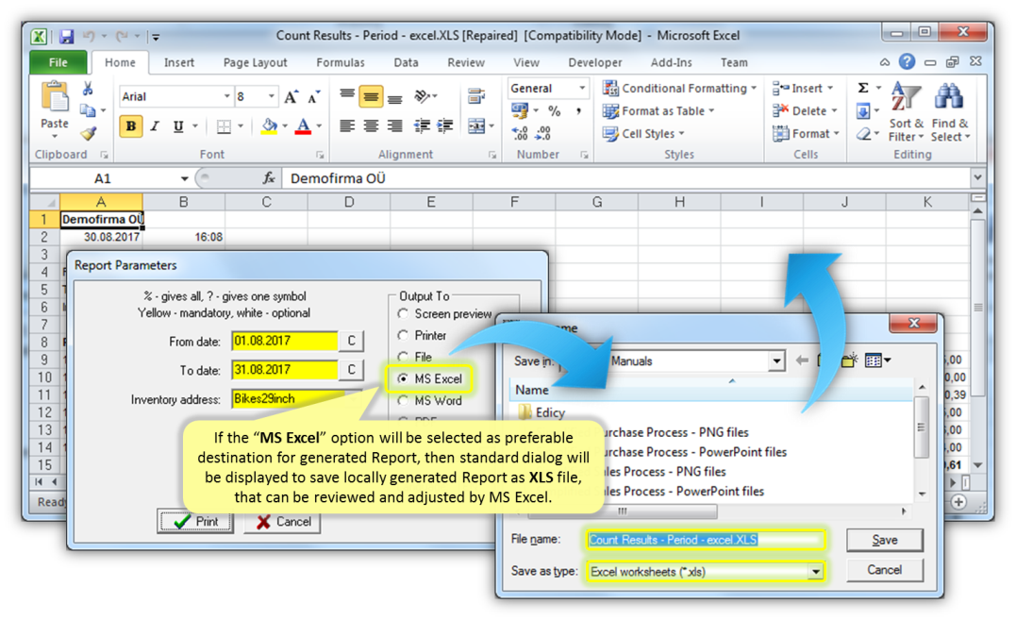
Task: Apply italic formatting with the I button
Action: (154, 126)
